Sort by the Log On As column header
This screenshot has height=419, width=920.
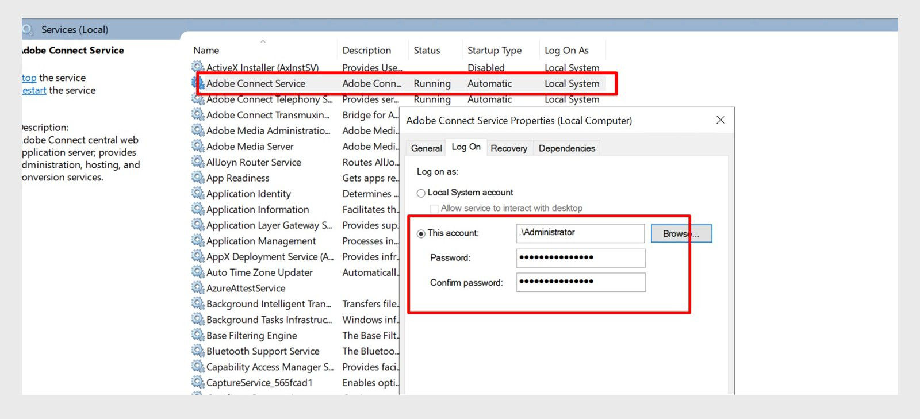(x=566, y=51)
